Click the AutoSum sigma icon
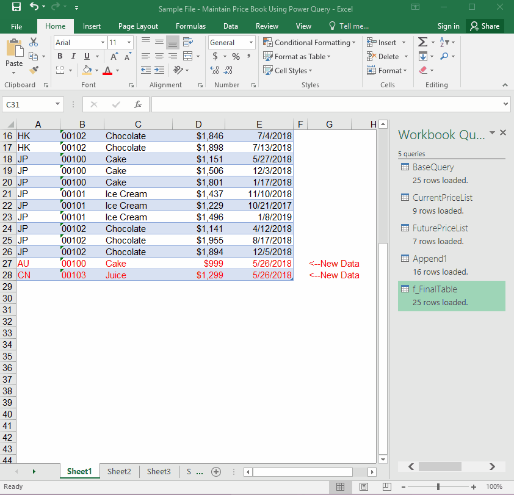Screen dimensions: 514x495 pyautogui.click(x=422, y=42)
